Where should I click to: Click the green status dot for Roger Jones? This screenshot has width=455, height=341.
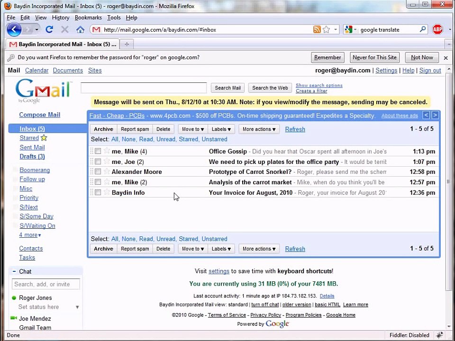point(14,298)
